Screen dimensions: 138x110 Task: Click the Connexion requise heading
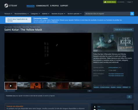pos(40,18)
